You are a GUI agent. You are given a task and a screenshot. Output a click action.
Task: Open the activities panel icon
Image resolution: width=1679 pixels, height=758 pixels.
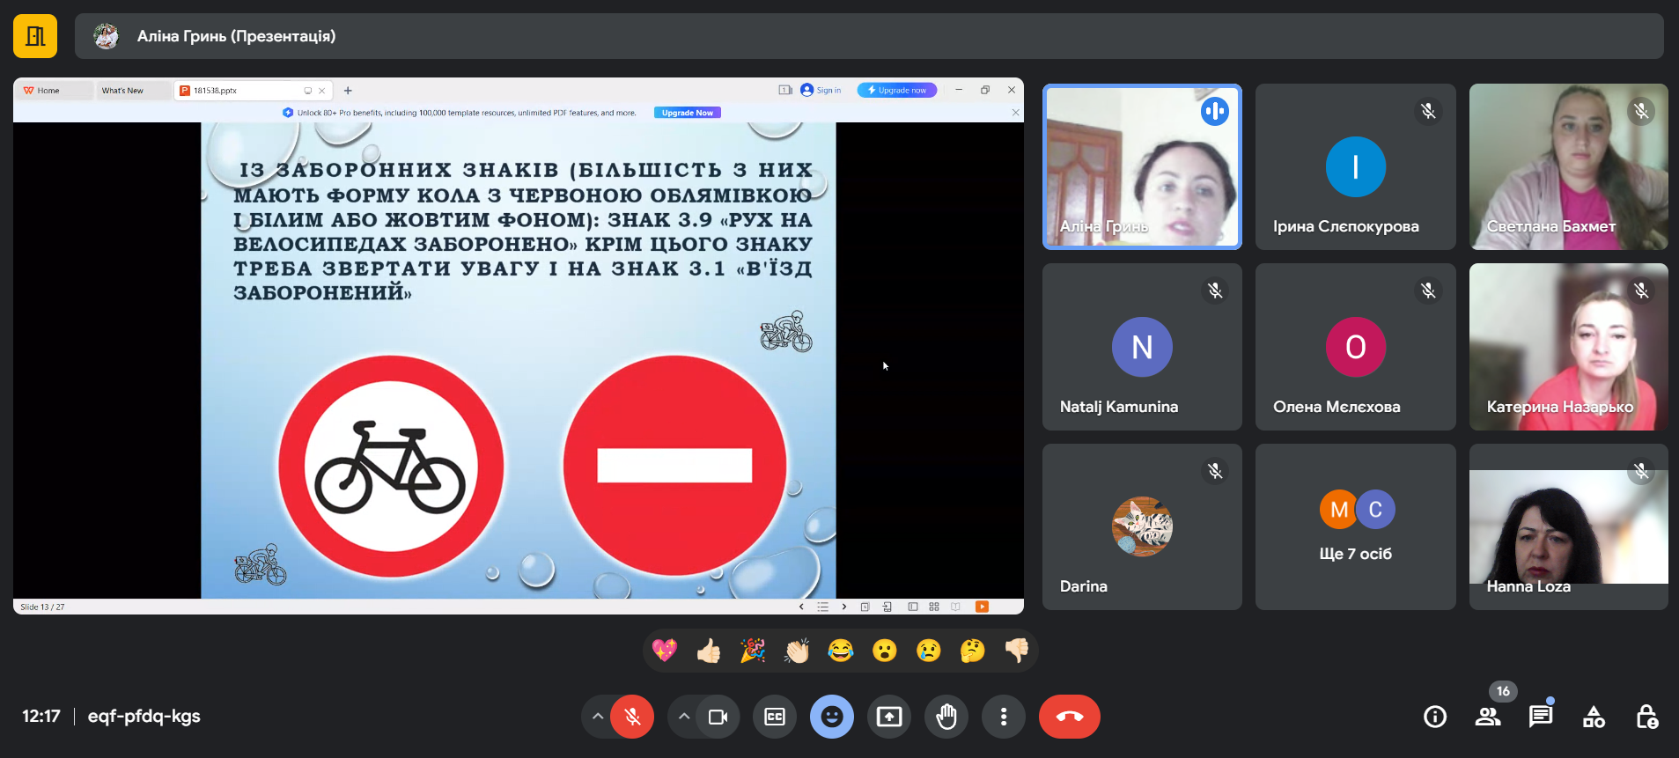tap(1594, 718)
